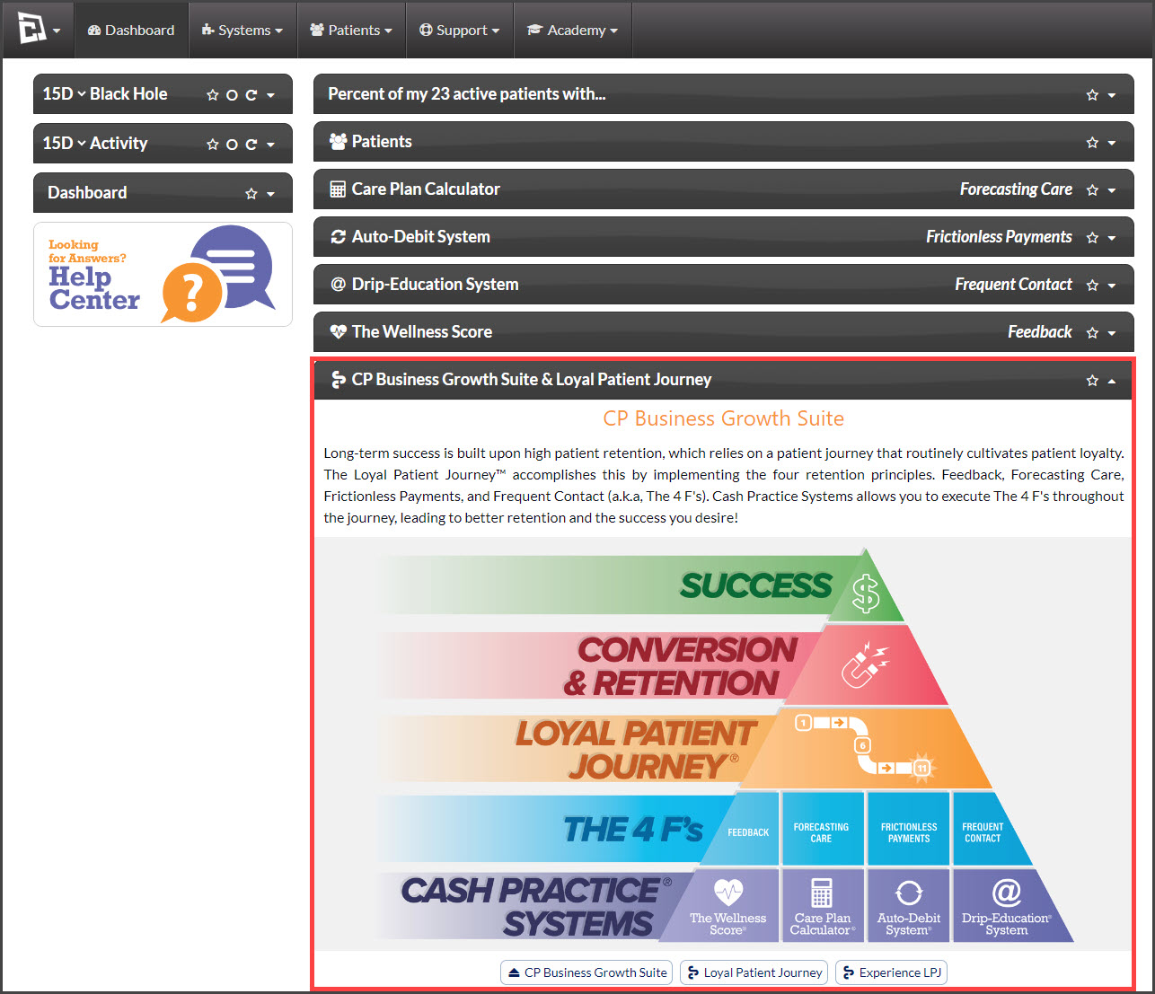
Task: Click the circle icon on 15D Activity
Action: tap(232, 145)
